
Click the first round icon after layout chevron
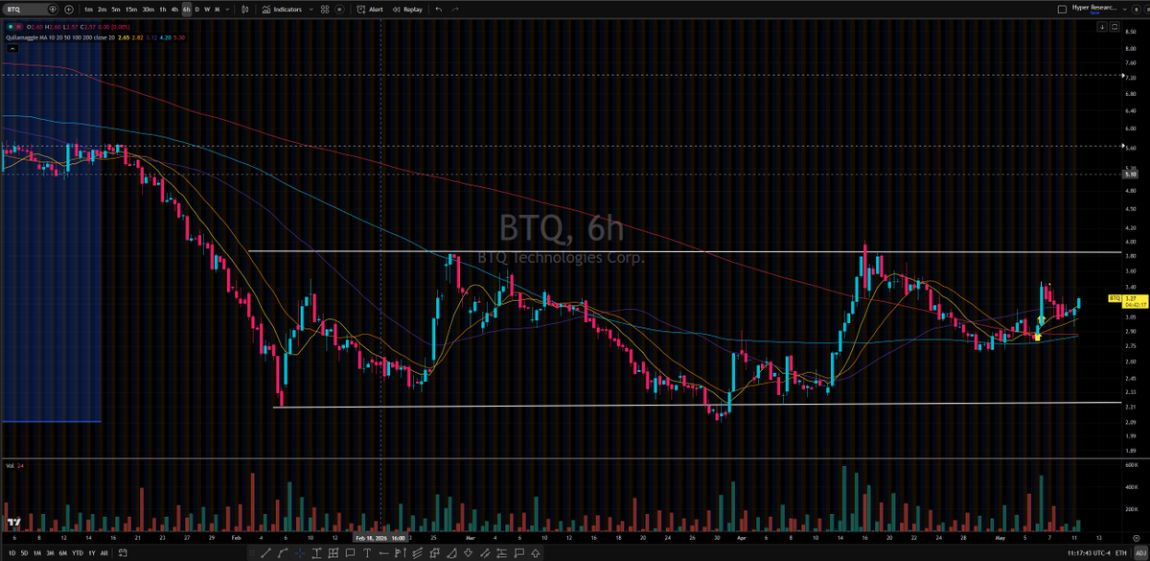(1137, 10)
